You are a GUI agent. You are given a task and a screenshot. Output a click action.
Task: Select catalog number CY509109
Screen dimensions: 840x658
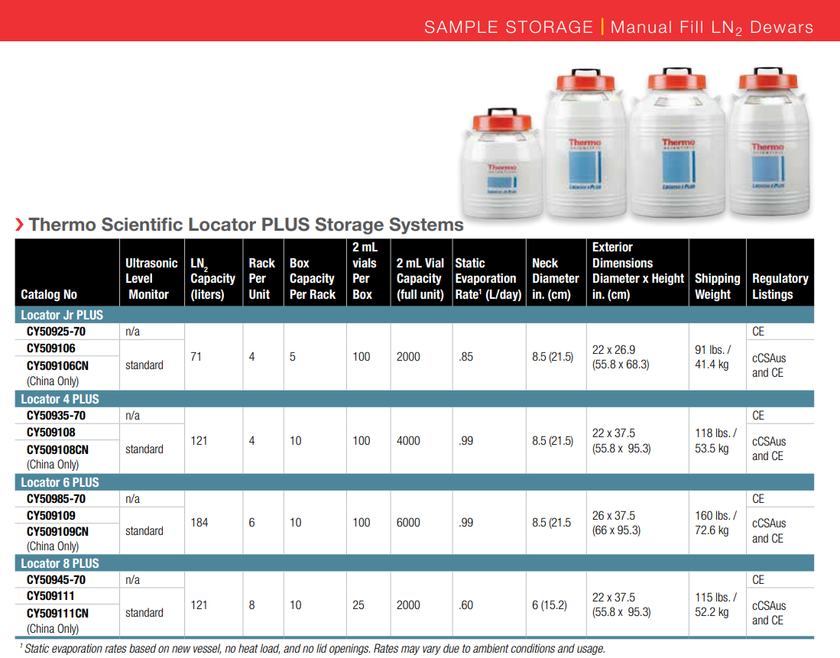[51, 515]
